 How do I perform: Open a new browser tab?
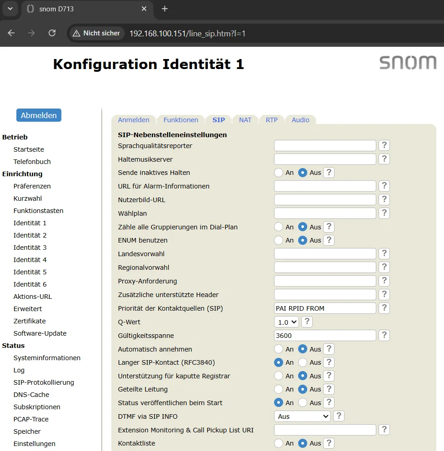point(165,9)
